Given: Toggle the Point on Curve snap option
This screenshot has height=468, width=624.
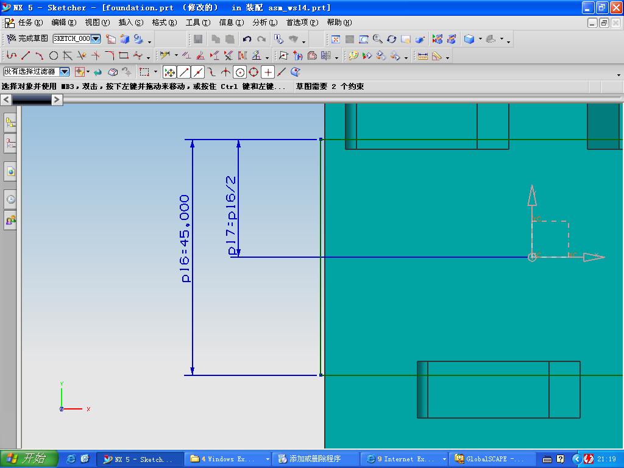Looking at the screenshot, I should pos(282,72).
